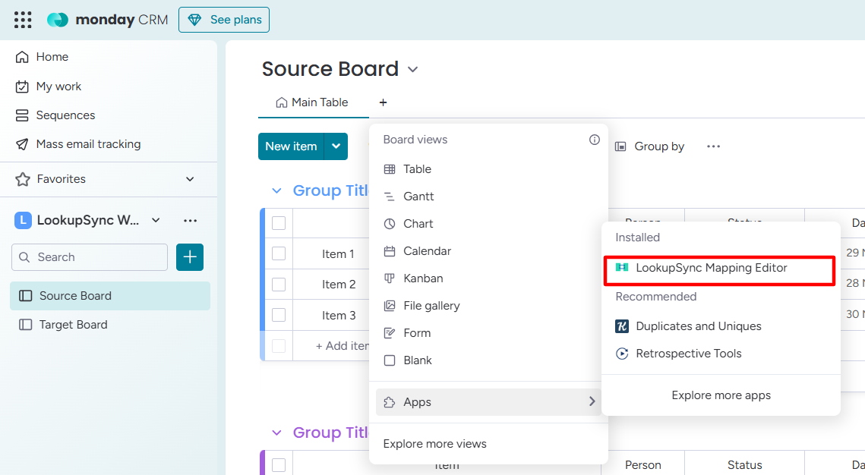Select LookupSync Mapping Editor installed app
The height and width of the screenshot is (475, 865).
click(x=719, y=268)
